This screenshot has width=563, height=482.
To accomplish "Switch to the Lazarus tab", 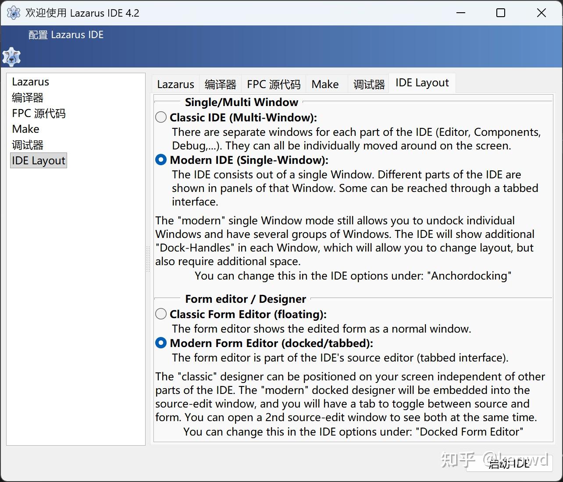I will pyautogui.click(x=175, y=84).
